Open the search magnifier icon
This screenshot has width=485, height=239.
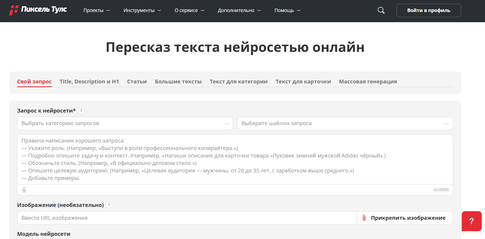tap(381, 10)
